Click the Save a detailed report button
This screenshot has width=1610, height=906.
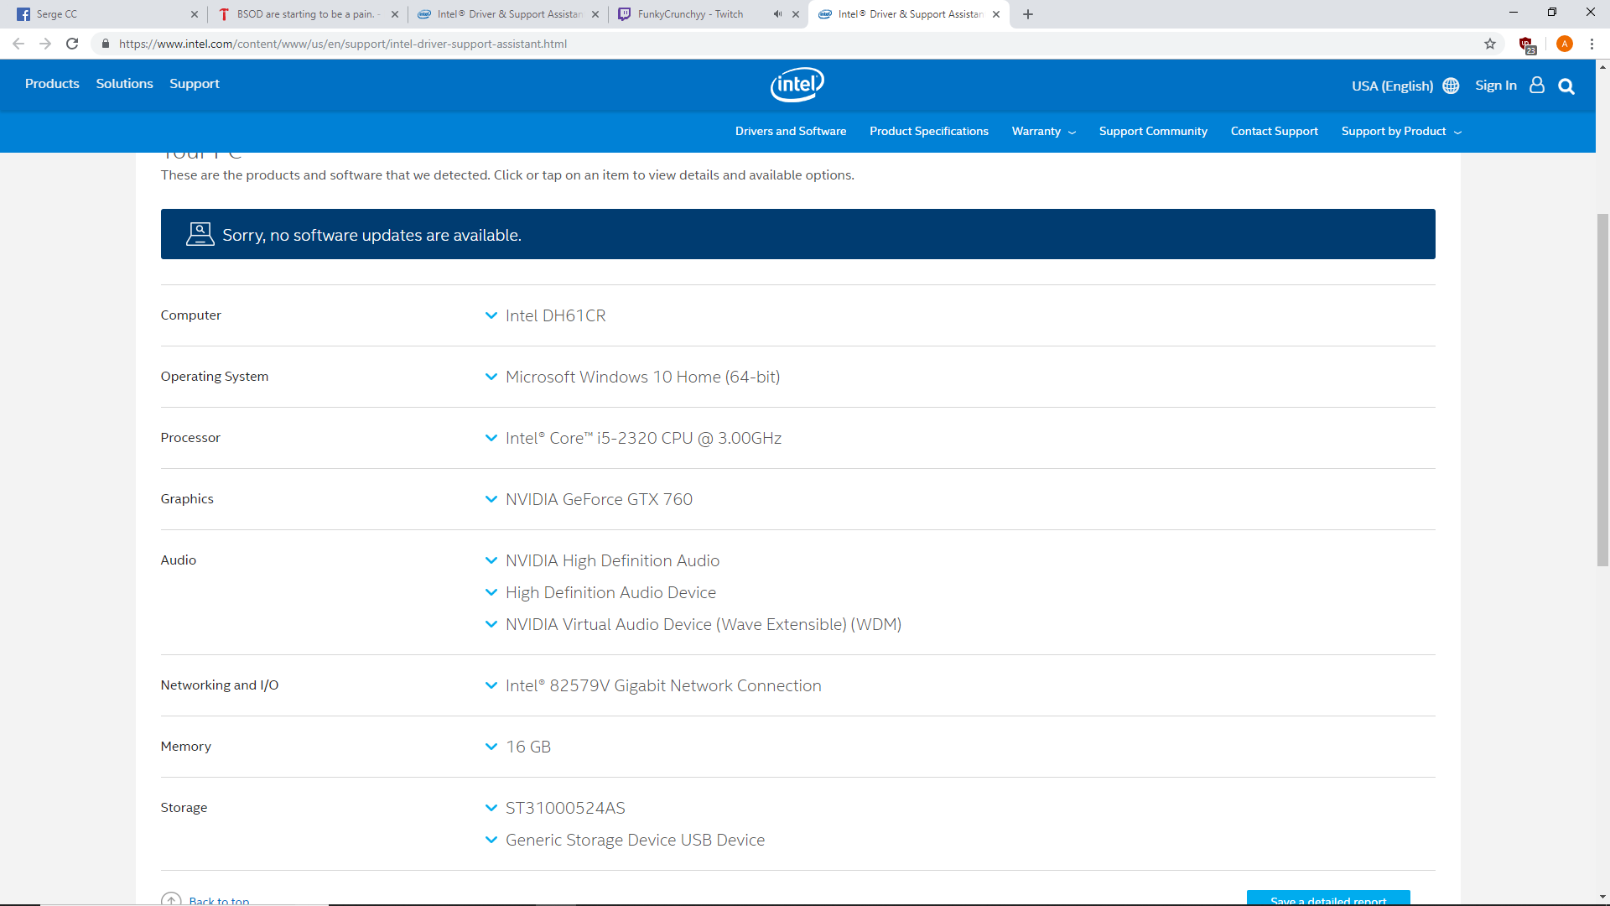click(1328, 898)
